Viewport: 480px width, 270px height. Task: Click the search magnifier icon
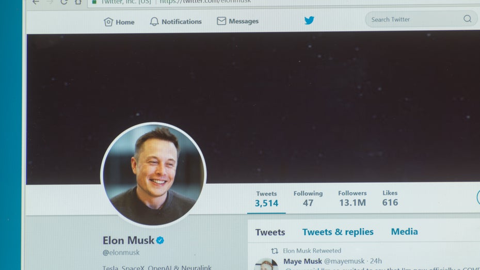[467, 19]
